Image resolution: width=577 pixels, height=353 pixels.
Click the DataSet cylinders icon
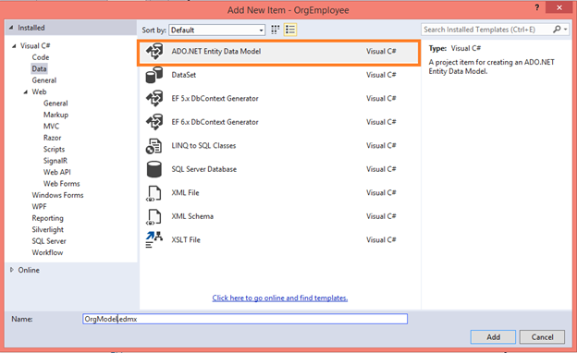tap(154, 75)
